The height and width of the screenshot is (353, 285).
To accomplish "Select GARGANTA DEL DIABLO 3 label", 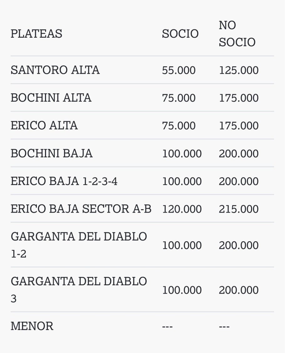I will pos(79,290).
